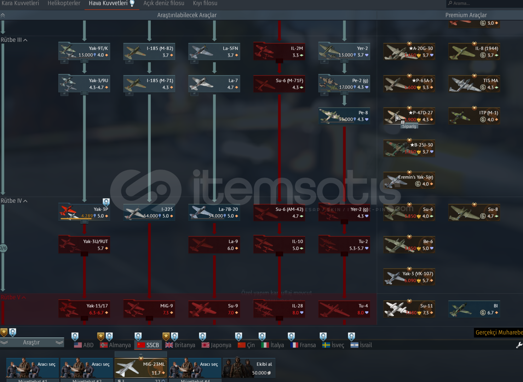Open the Açık deniz filosu tab
The height and width of the screenshot is (382, 523).
pyautogui.click(x=164, y=4)
